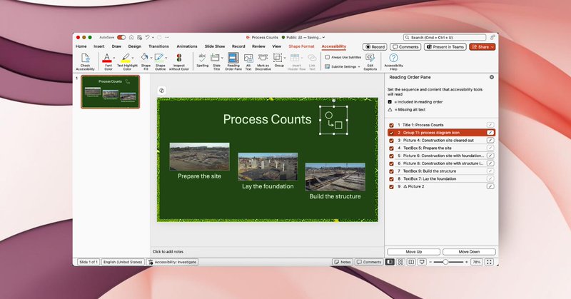
Task: Run Check Accessibility
Action: point(85,61)
